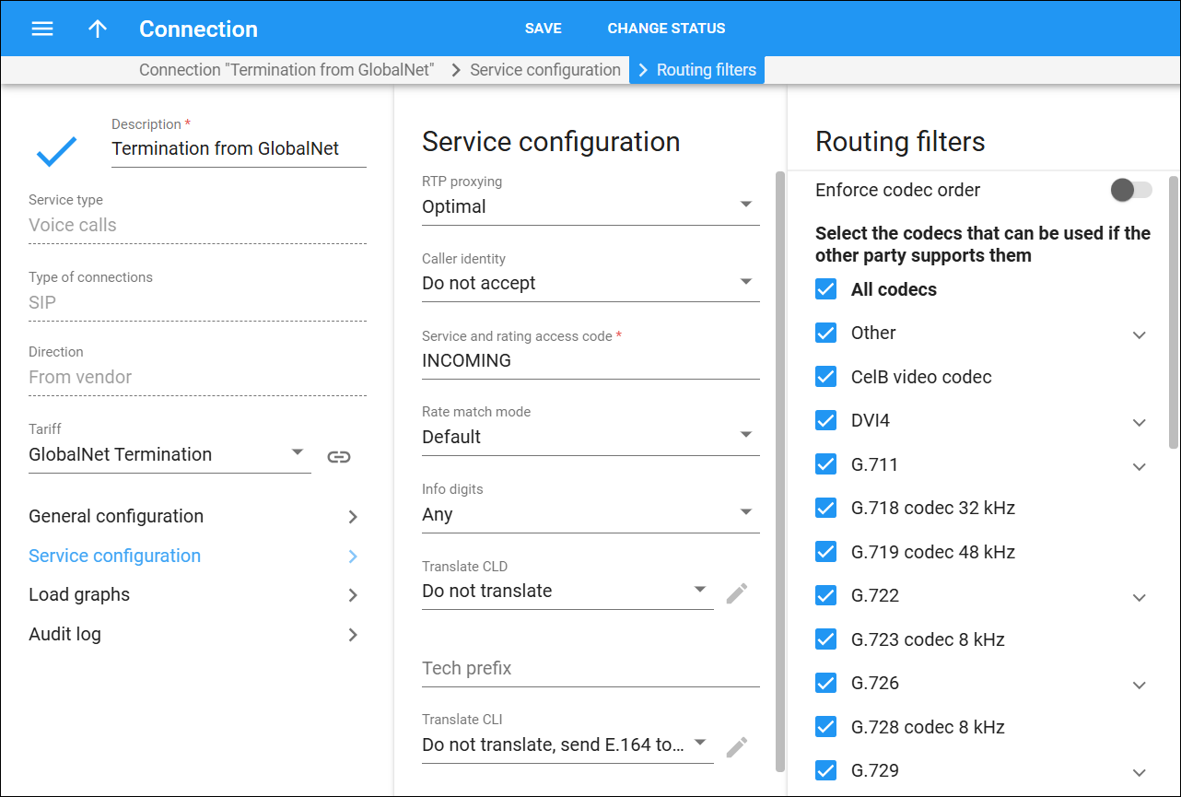1181x797 pixels.
Task: Uncheck All codecs checkbox
Action: tap(825, 289)
